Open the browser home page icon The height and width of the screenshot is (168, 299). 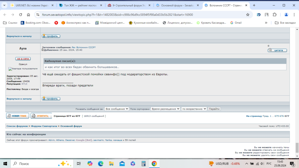28,15
